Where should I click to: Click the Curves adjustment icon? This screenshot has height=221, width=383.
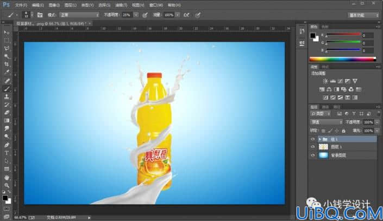coord(340,81)
